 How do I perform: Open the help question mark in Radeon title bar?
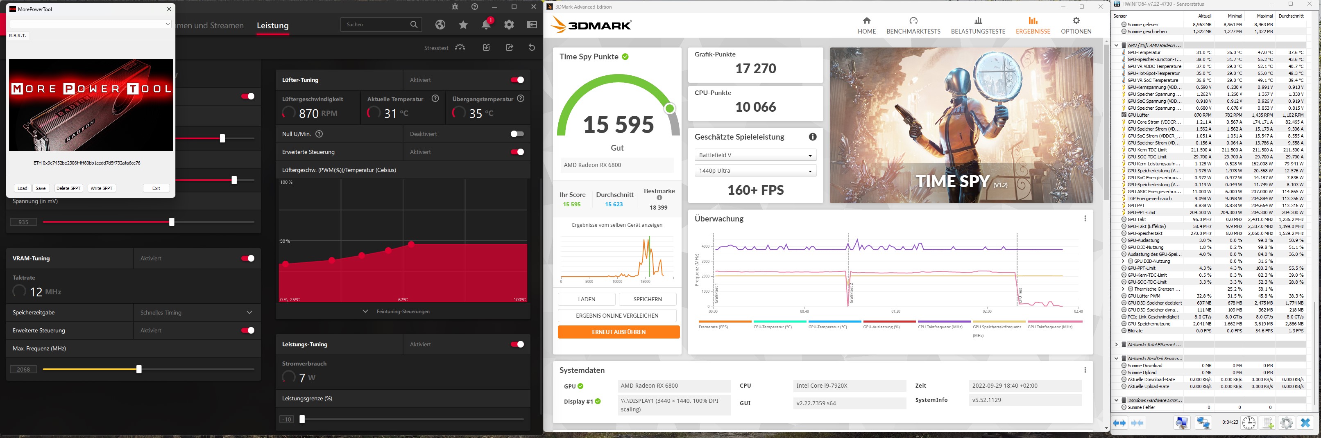point(475,7)
